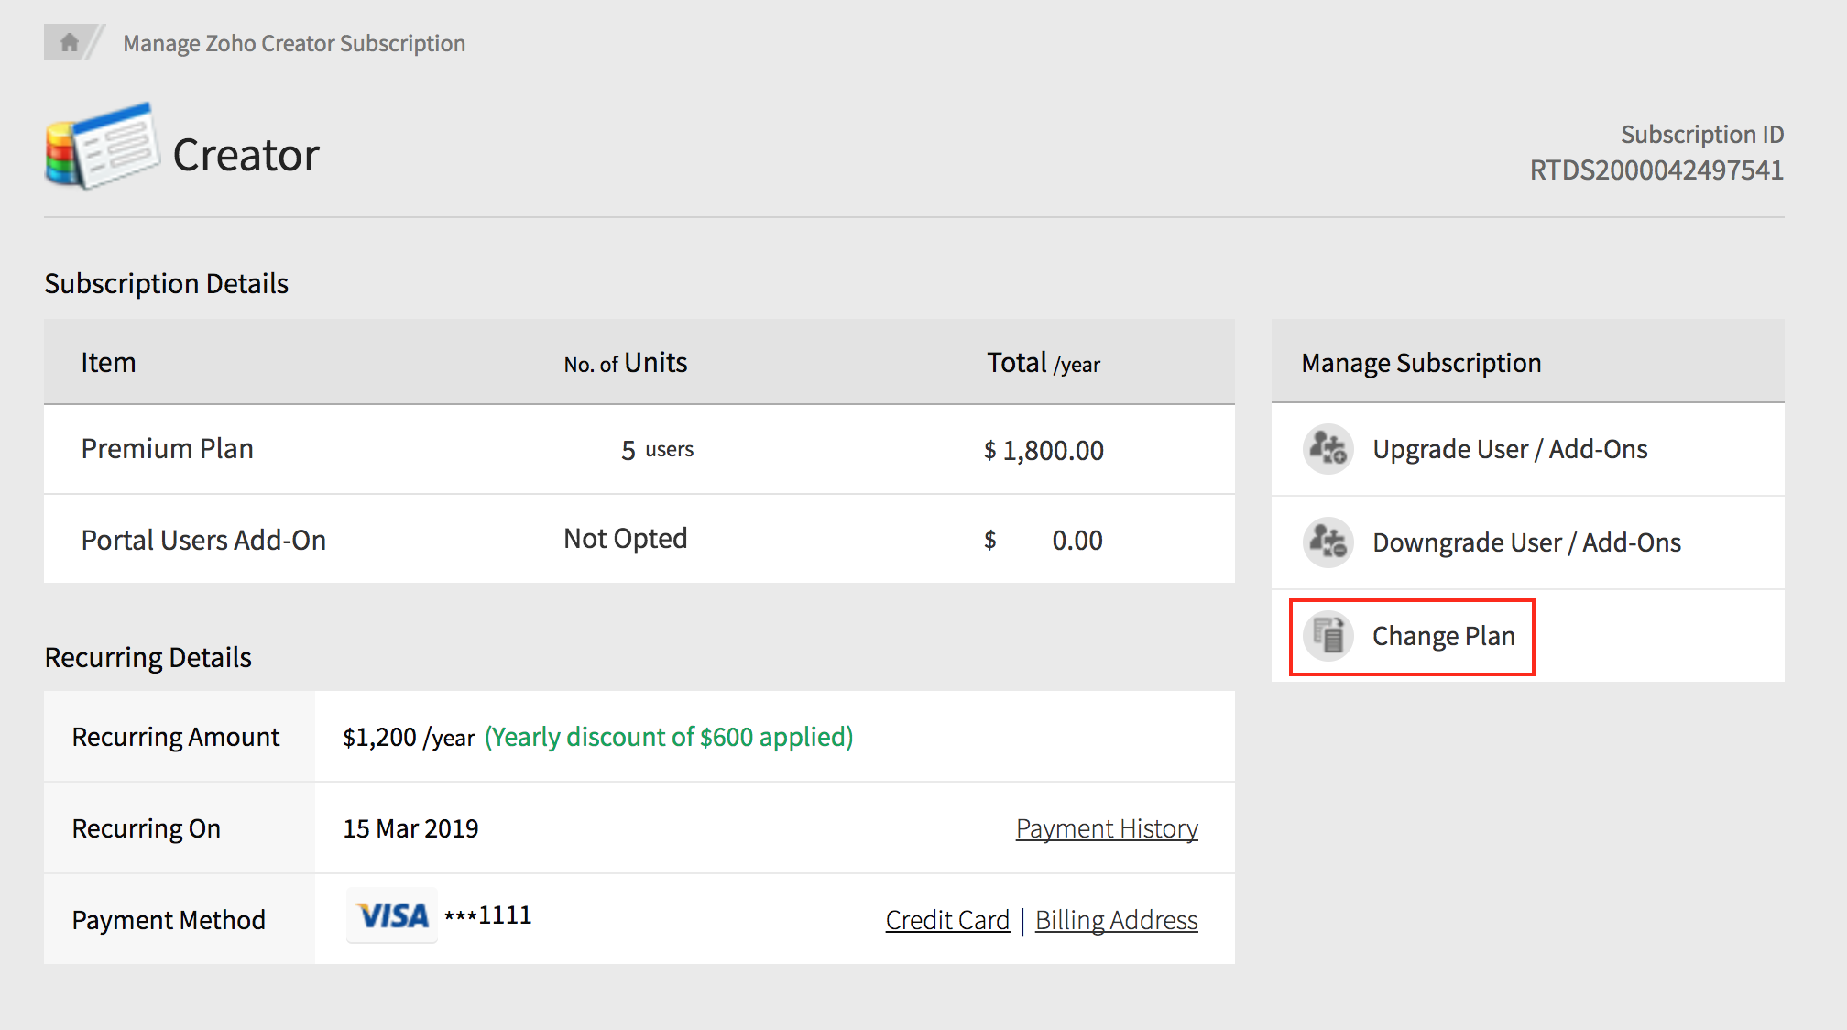
Task: Click the Item column header
Action: (x=108, y=363)
